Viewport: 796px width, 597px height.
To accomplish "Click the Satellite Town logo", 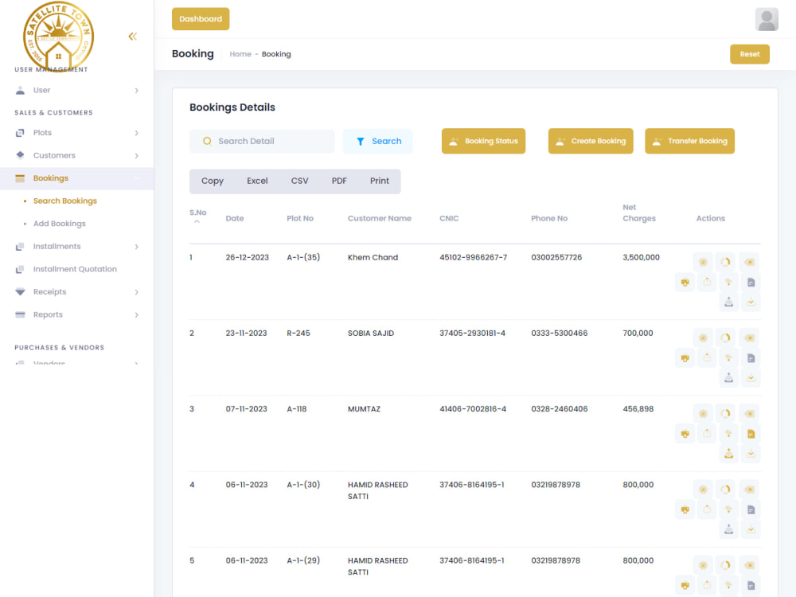I will 58,37.
